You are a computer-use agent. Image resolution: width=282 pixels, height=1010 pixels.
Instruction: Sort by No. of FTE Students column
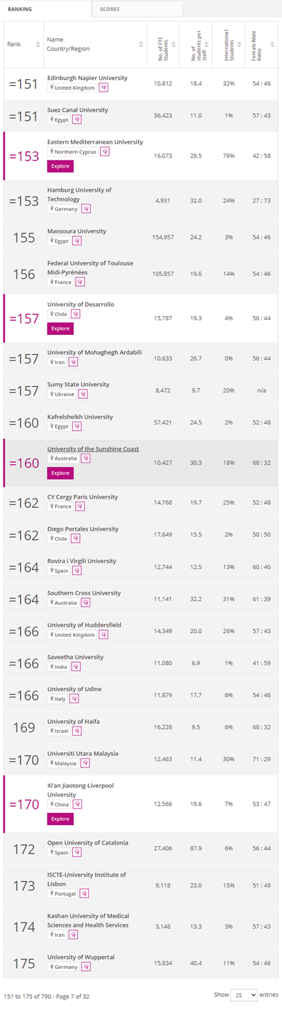point(163,44)
